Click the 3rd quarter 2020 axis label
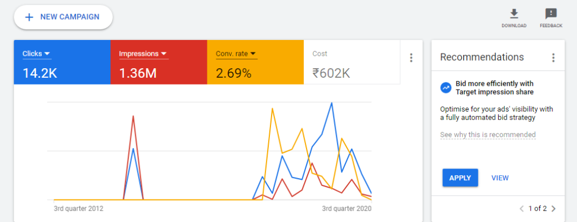577x222 pixels. [347, 208]
